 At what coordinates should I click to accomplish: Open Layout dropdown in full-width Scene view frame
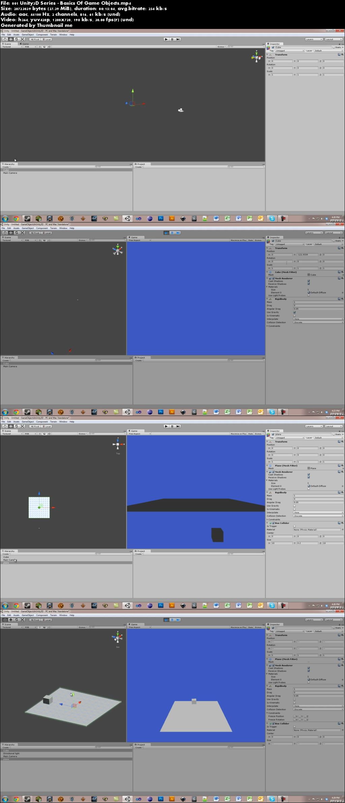click(334, 39)
